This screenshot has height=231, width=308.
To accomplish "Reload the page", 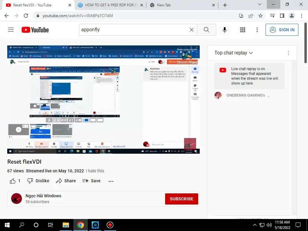I will click(26, 16).
